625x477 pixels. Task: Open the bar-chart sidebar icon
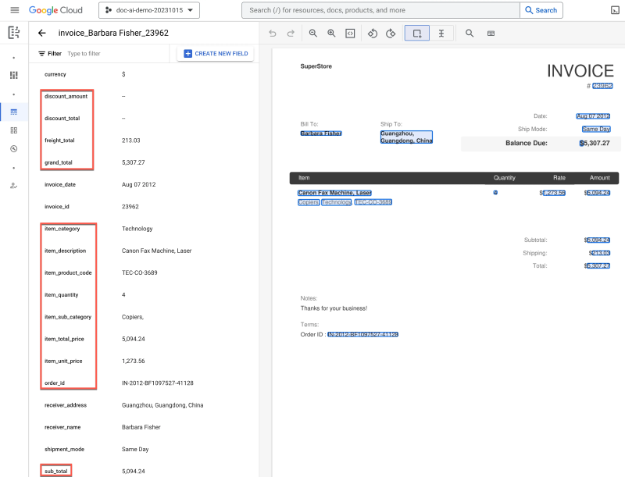pyautogui.click(x=14, y=75)
